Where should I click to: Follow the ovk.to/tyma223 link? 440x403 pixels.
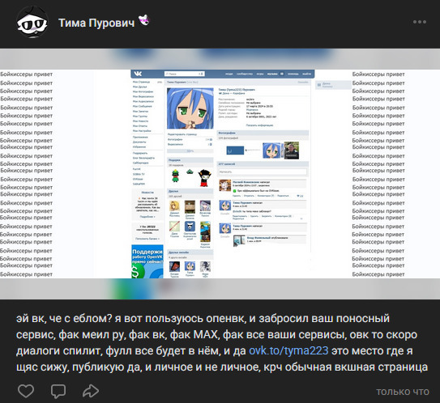click(288, 350)
